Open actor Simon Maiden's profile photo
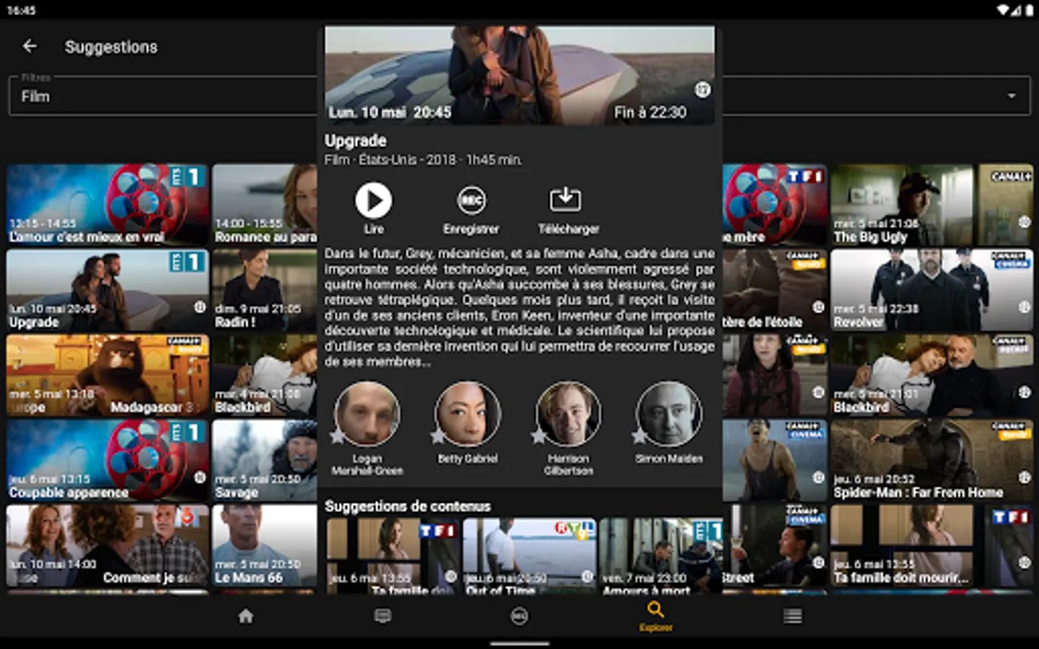Image resolution: width=1039 pixels, height=649 pixels. tap(669, 413)
